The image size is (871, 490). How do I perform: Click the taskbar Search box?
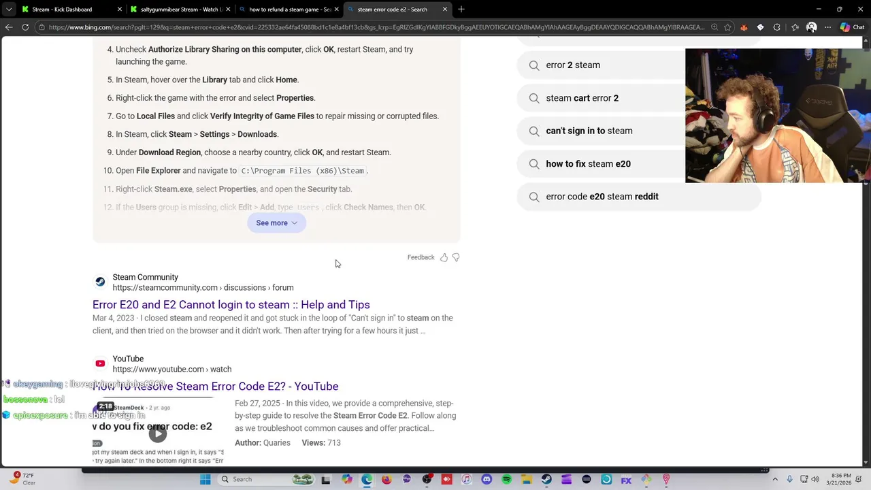tap(267, 479)
